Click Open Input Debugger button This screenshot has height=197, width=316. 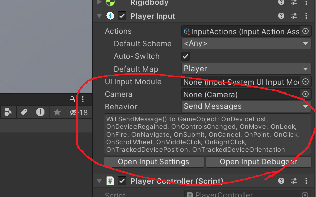tap(258, 162)
